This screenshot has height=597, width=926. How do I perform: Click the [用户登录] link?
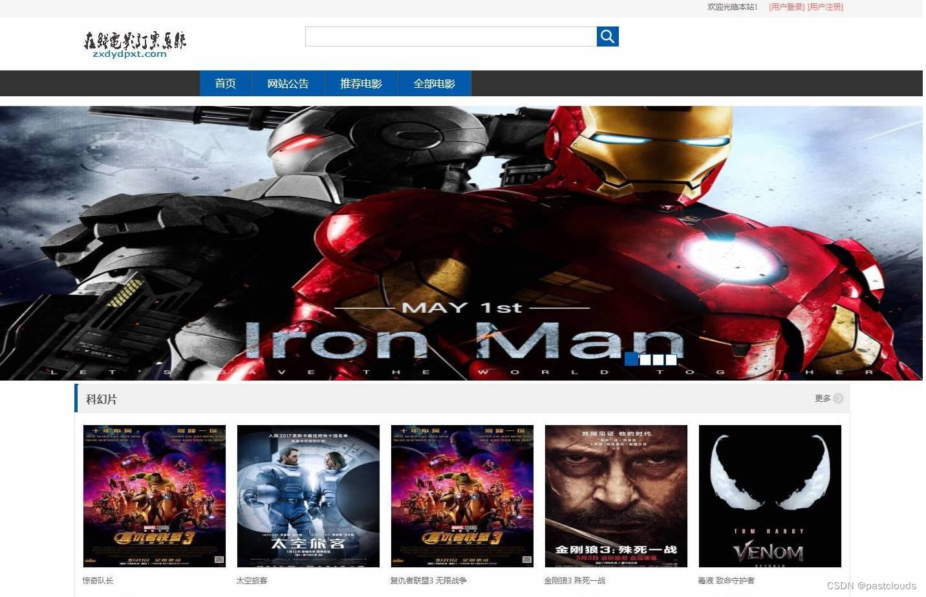pos(786,7)
